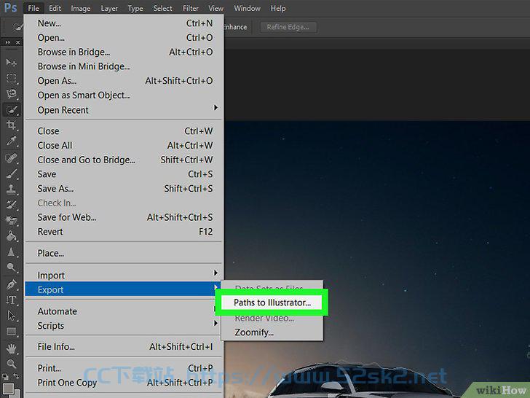
Task: Open the Layer menu
Action: coord(109,8)
